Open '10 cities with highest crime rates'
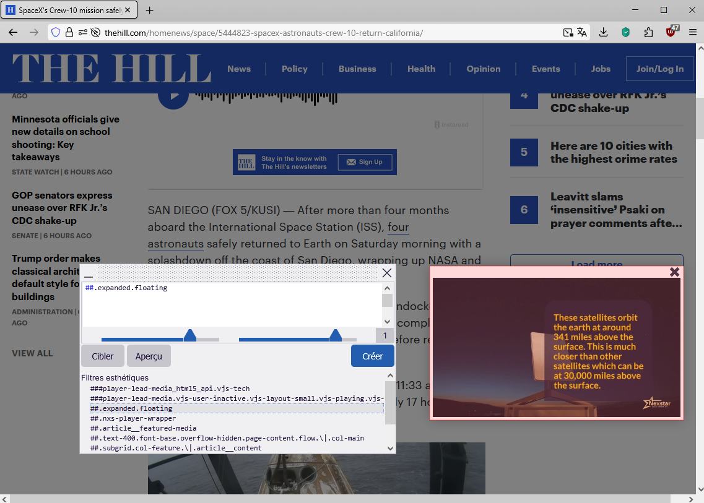The height and width of the screenshot is (503, 704). pos(614,152)
